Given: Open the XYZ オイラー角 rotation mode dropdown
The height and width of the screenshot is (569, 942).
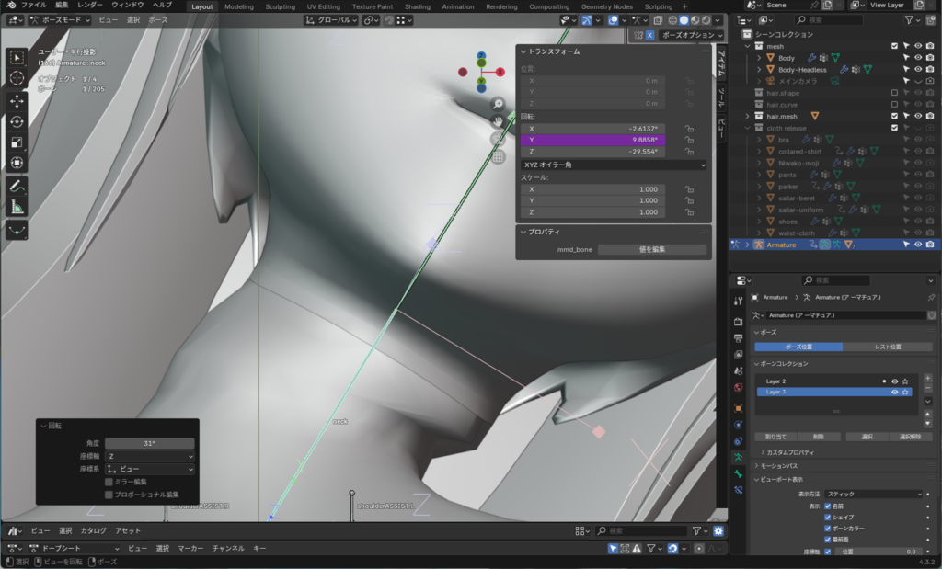Looking at the screenshot, I should (613, 165).
